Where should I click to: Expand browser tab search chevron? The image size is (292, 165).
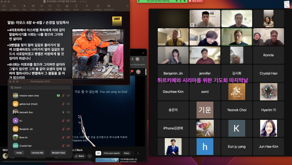click(143, 53)
